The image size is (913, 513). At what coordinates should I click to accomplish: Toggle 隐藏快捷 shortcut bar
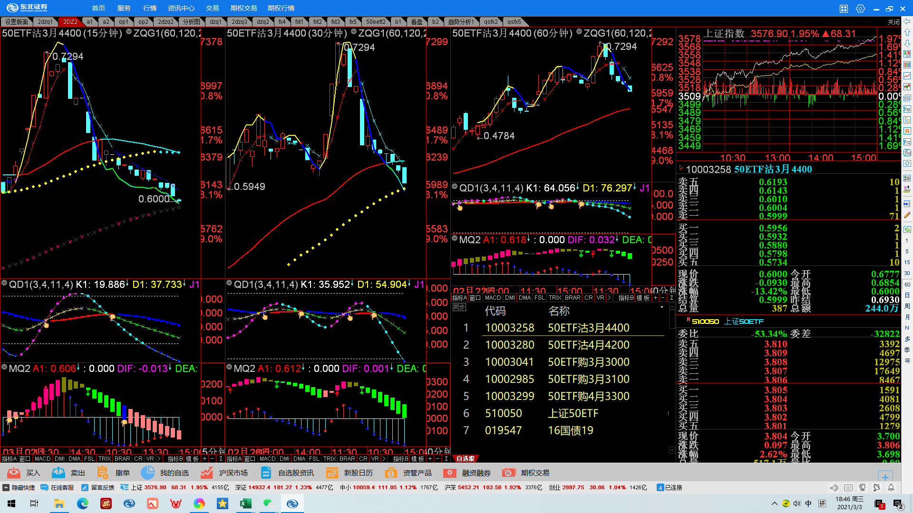[19, 487]
